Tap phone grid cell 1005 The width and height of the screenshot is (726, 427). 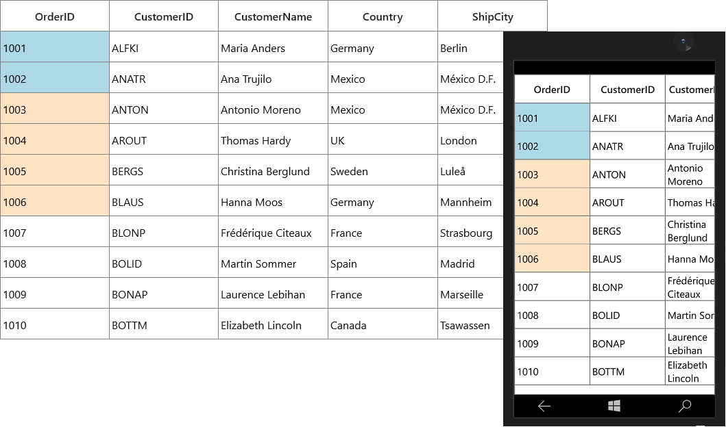[552, 230]
